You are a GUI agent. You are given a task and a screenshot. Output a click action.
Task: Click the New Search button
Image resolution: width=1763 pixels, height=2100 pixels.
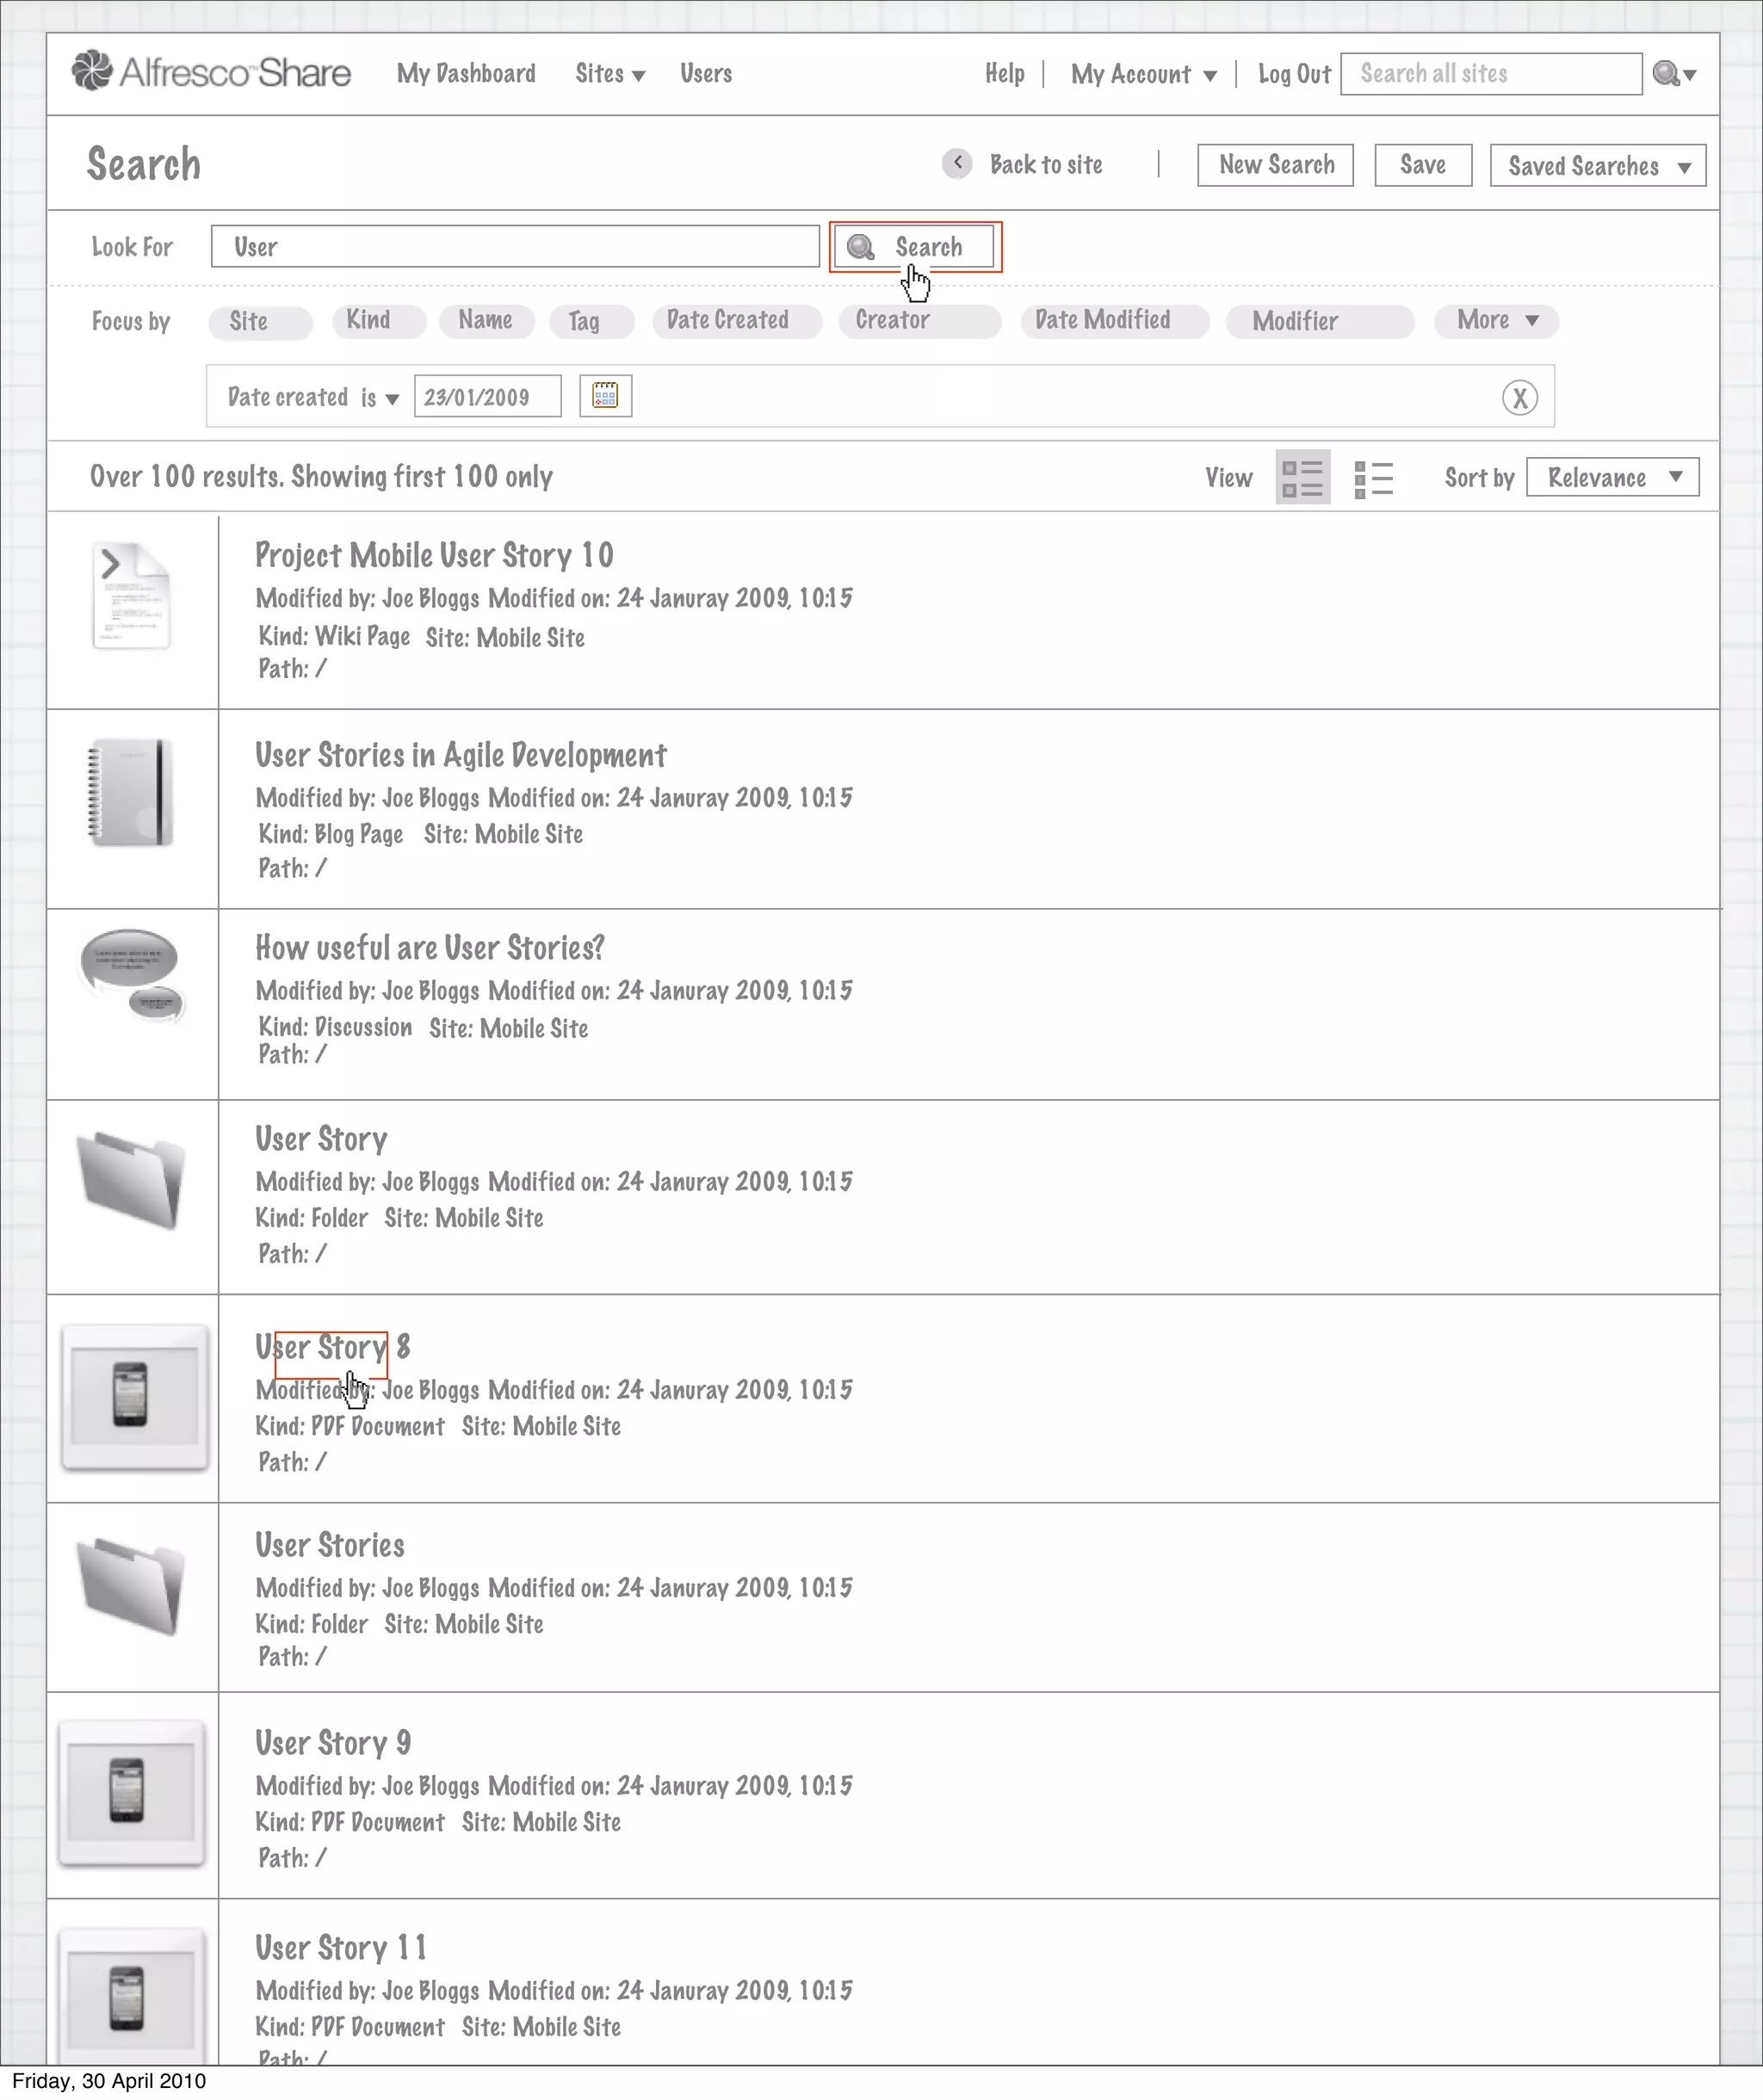1275,165
